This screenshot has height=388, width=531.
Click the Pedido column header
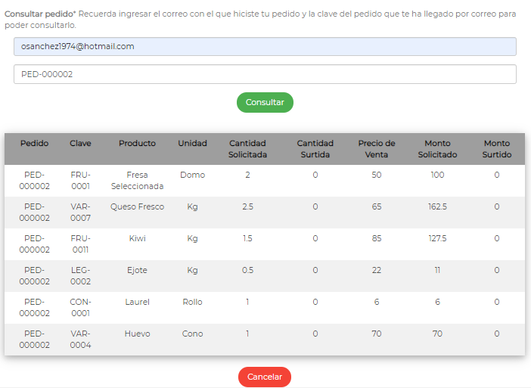pos(34,143)
